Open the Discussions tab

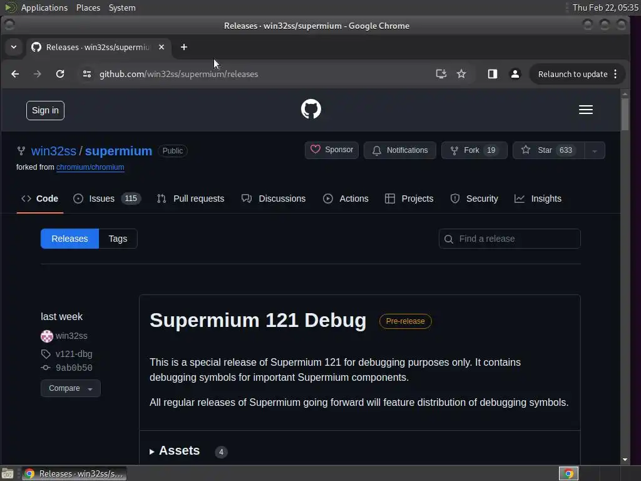point(274,199)
